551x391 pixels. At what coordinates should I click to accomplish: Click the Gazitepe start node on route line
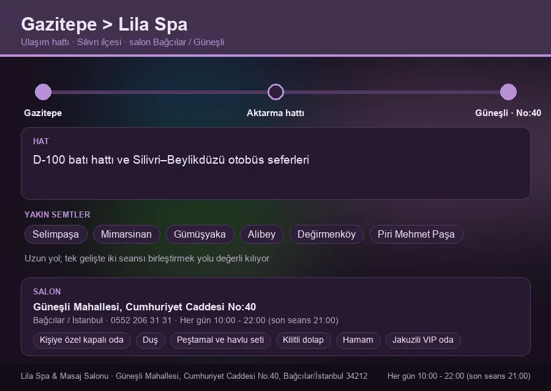click(43, 92)
